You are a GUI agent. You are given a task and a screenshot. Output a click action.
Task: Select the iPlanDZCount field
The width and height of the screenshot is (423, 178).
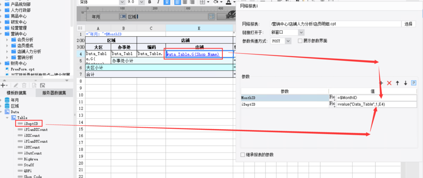36,130
